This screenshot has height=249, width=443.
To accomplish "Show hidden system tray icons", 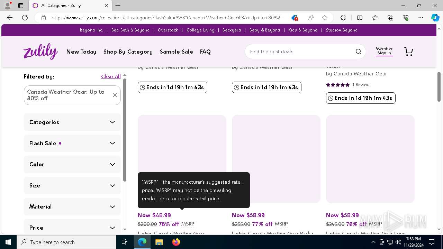I will pos(373,242).
